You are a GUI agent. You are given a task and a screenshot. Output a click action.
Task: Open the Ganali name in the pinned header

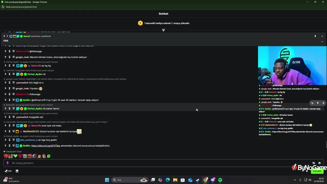tap(27, 36)
